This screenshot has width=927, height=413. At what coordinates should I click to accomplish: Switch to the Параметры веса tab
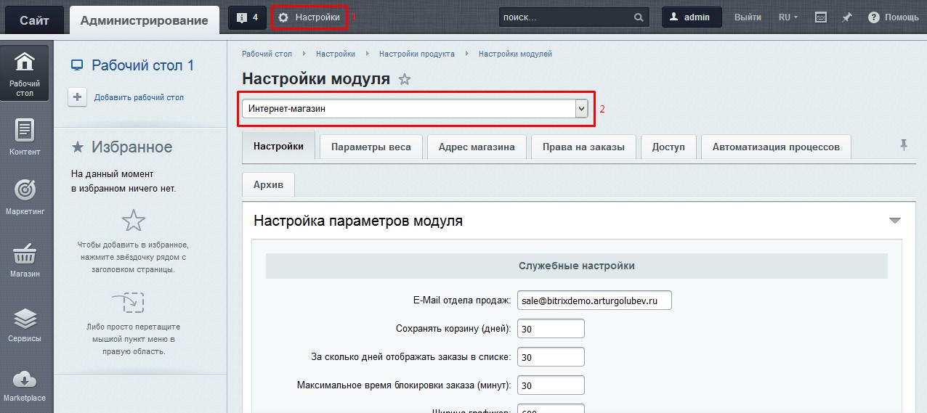[x=371, y=147]
